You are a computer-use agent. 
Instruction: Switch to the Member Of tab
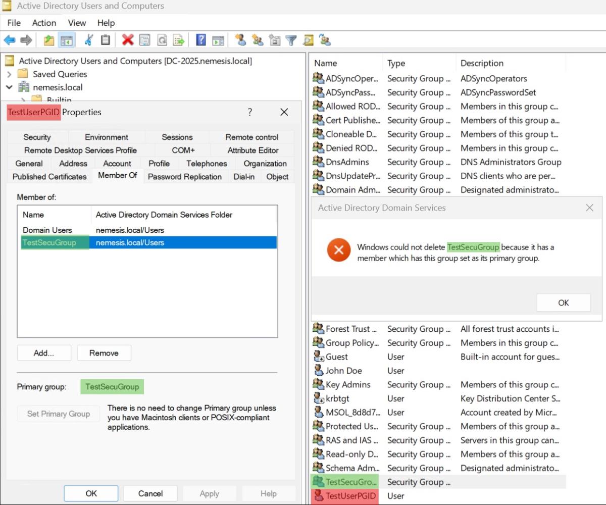coord(118,175)
